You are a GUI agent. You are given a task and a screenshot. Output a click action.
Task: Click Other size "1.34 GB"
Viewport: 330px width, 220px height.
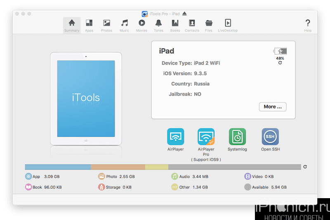(200, 187)
